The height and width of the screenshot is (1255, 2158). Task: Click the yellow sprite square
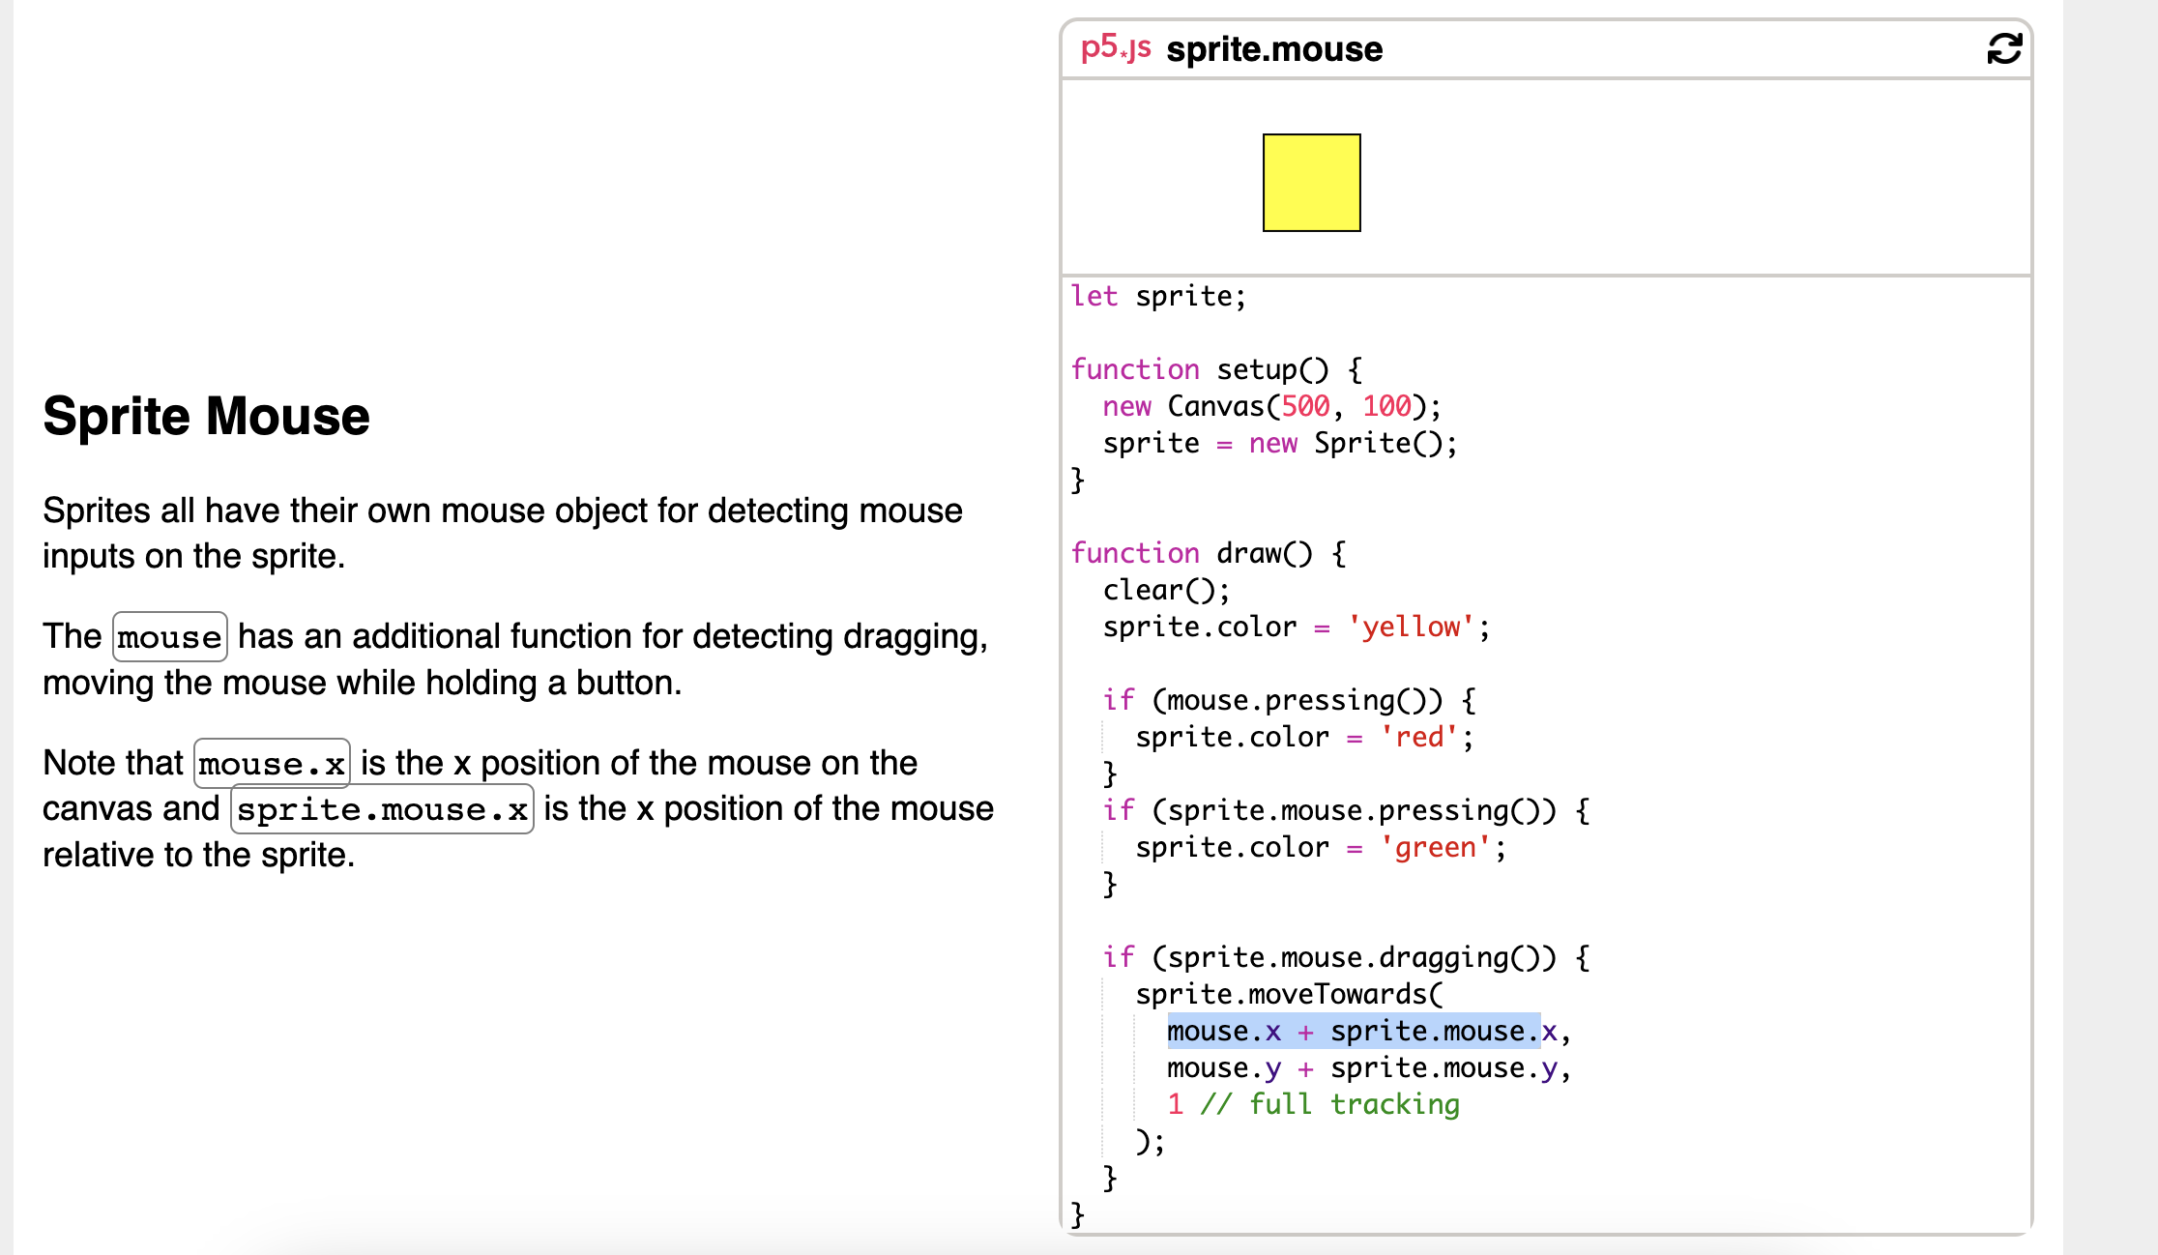pos(1311,183)
